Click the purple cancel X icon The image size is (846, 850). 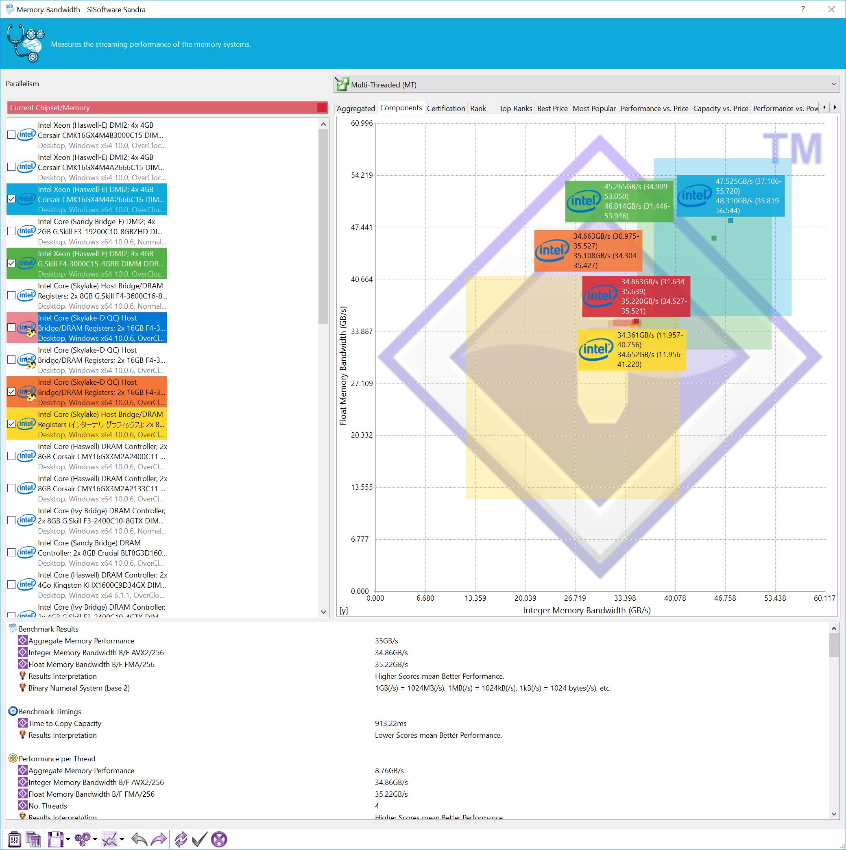click(219, 839)
